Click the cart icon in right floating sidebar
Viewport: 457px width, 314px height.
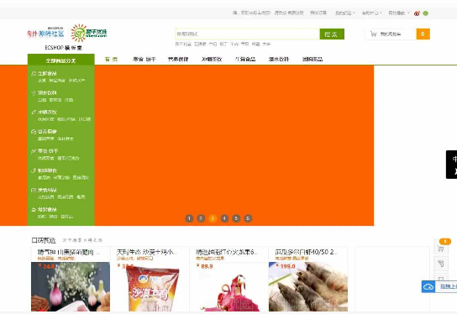tap(441, 249)
